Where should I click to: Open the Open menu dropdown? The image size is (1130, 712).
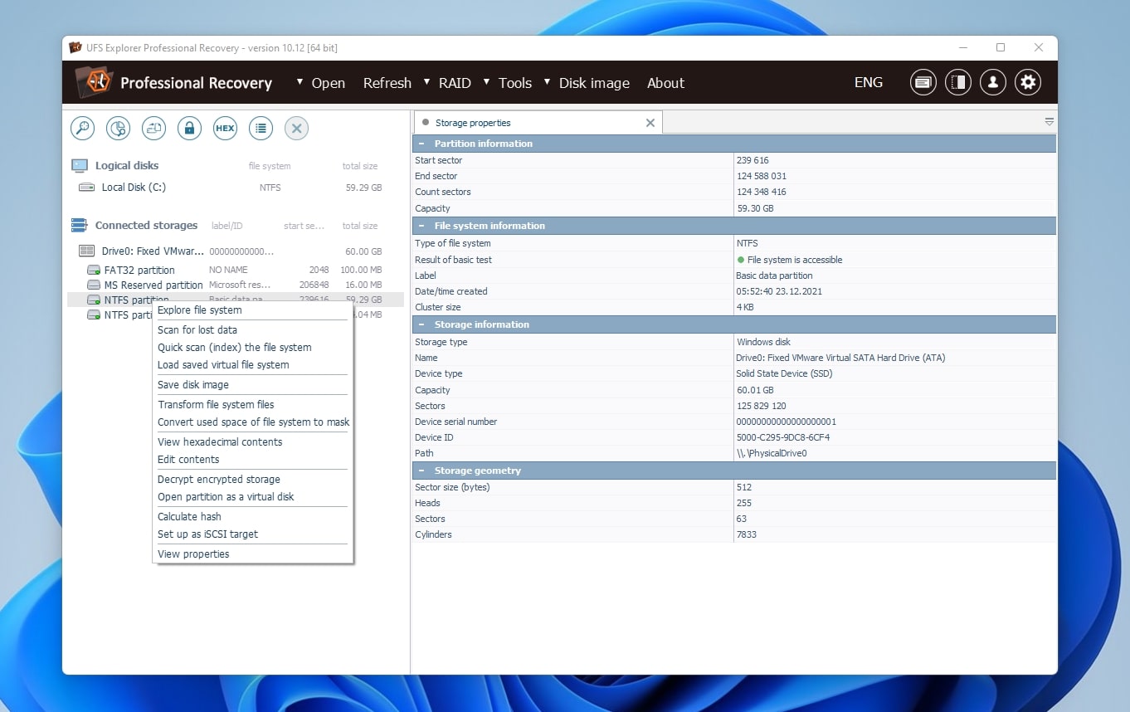(321, 83)
